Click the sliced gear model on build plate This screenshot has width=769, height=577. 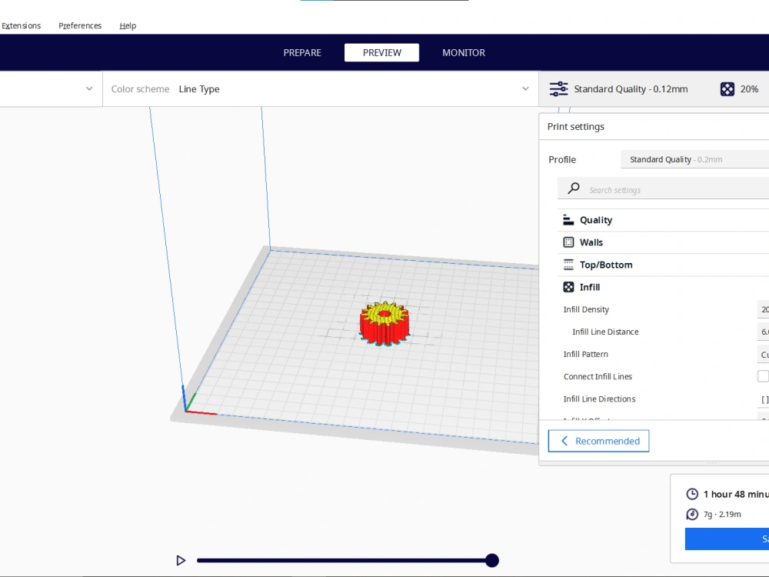[384, 323]
